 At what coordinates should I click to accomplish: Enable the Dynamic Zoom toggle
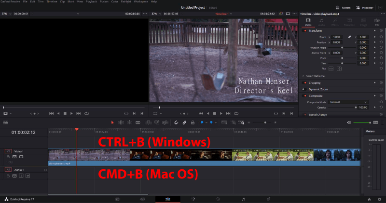click(304, 89)
